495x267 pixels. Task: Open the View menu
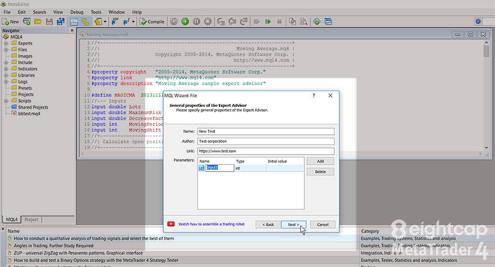[58, 12]
